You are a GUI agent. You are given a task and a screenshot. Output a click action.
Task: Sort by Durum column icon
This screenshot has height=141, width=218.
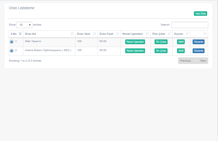187,34
